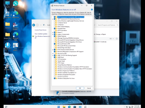
Task: Open the Recycle Bin icon
Action: tap(8, 15)
